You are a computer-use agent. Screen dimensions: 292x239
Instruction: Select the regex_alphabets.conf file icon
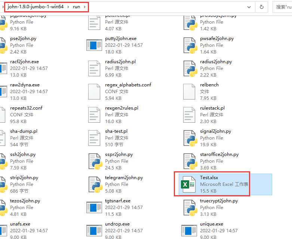[94, 92]
